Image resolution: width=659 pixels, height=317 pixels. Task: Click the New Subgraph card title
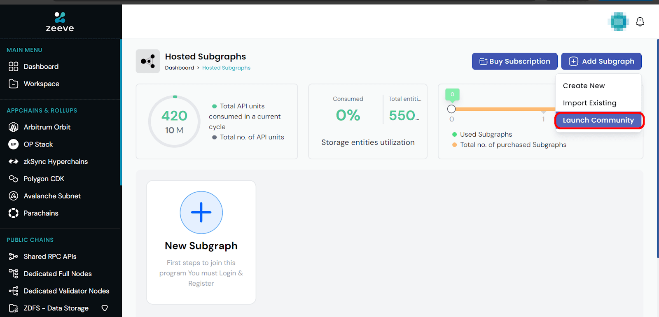click(x=201, y=246)
